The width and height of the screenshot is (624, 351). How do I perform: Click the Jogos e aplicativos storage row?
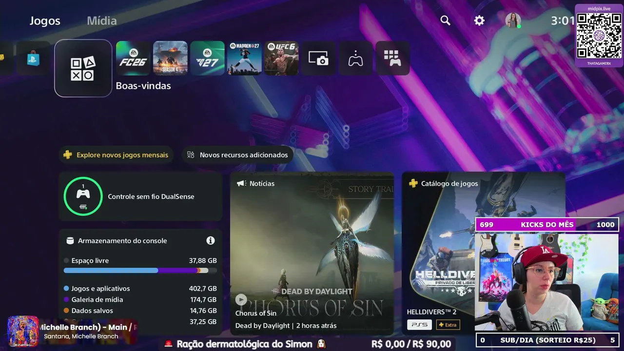pyautogui.click(x=140, y=289)
